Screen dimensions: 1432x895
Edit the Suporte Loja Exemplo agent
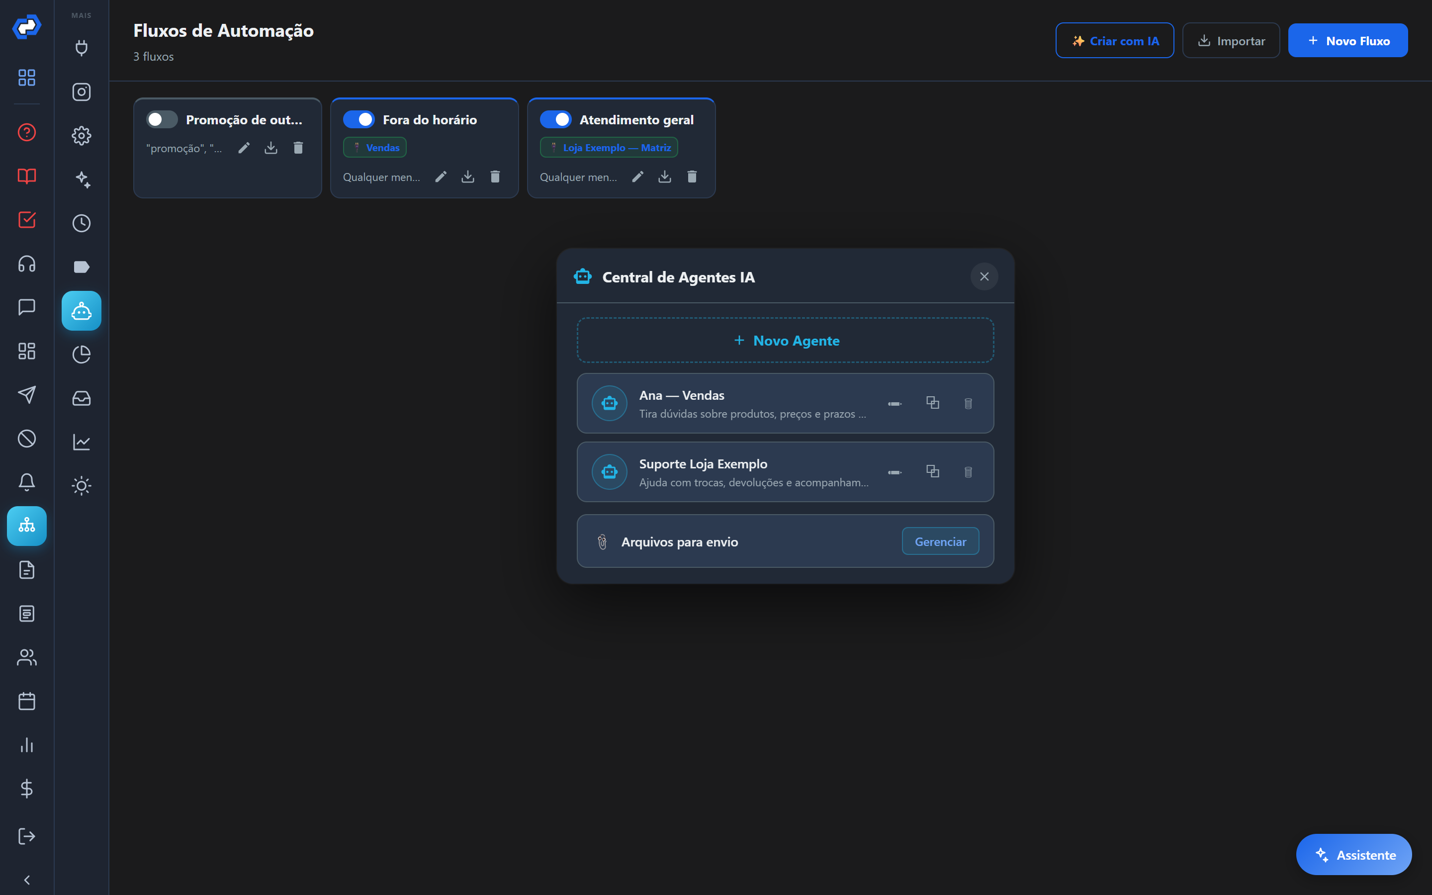895,472
